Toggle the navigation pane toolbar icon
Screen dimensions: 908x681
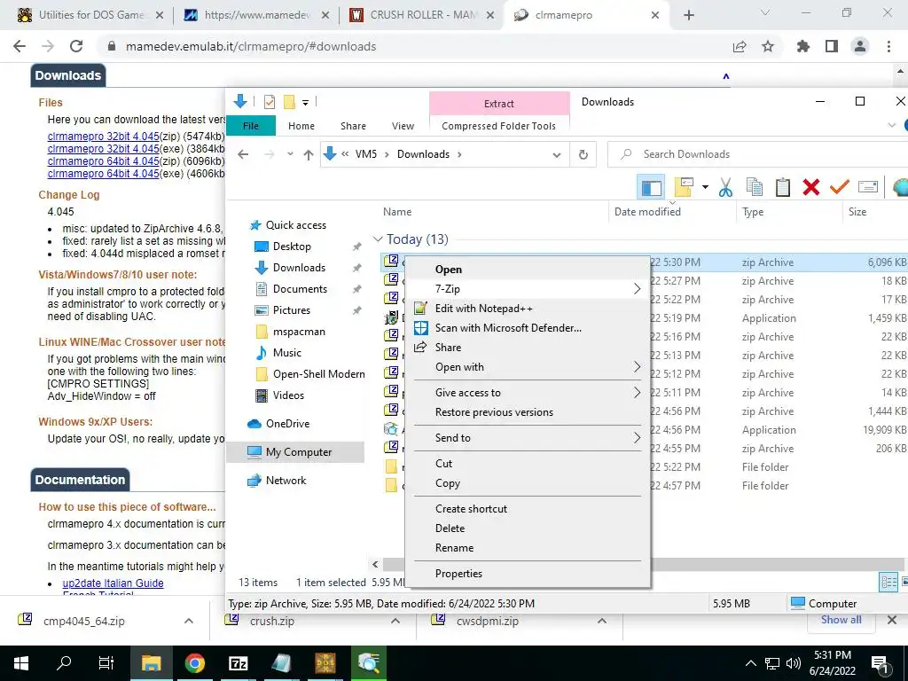tap(652, 187)
